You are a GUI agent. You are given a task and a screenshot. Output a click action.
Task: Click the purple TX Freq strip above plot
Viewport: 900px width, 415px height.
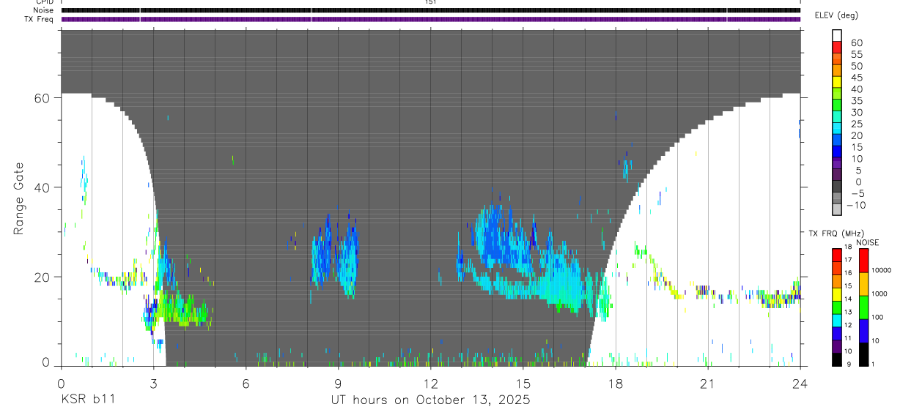click(430, 19)
